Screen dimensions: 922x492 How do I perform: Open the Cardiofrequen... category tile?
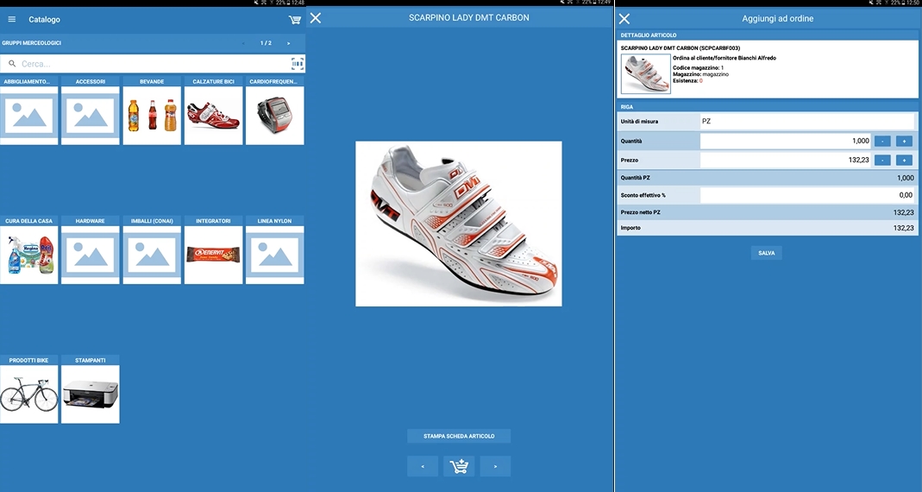274,110
